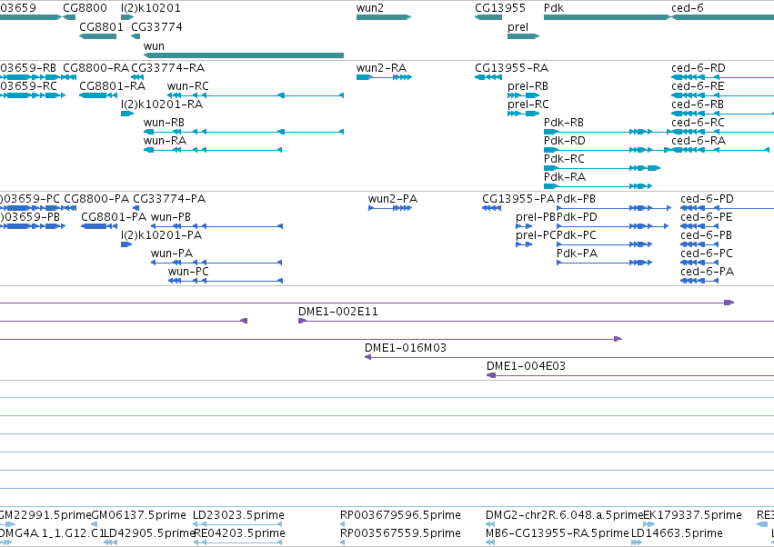
Task: Click the prel-PB protein feature
Action: [524, 226]
